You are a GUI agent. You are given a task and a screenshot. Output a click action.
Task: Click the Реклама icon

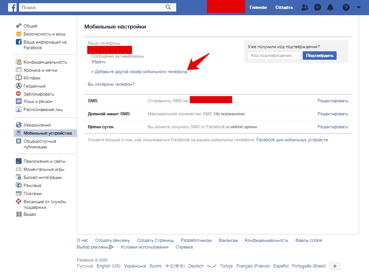[x=19, y=185]
